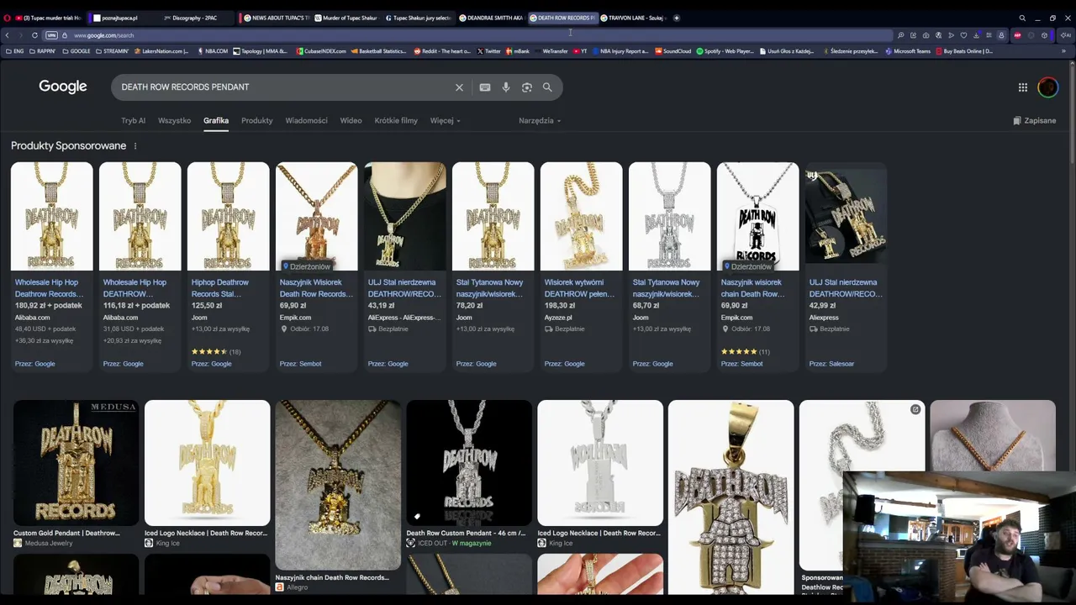Open the Spotify - Web Player bookmark
This screenshot has height=605, width=1076.
click(x=725, y=51)
